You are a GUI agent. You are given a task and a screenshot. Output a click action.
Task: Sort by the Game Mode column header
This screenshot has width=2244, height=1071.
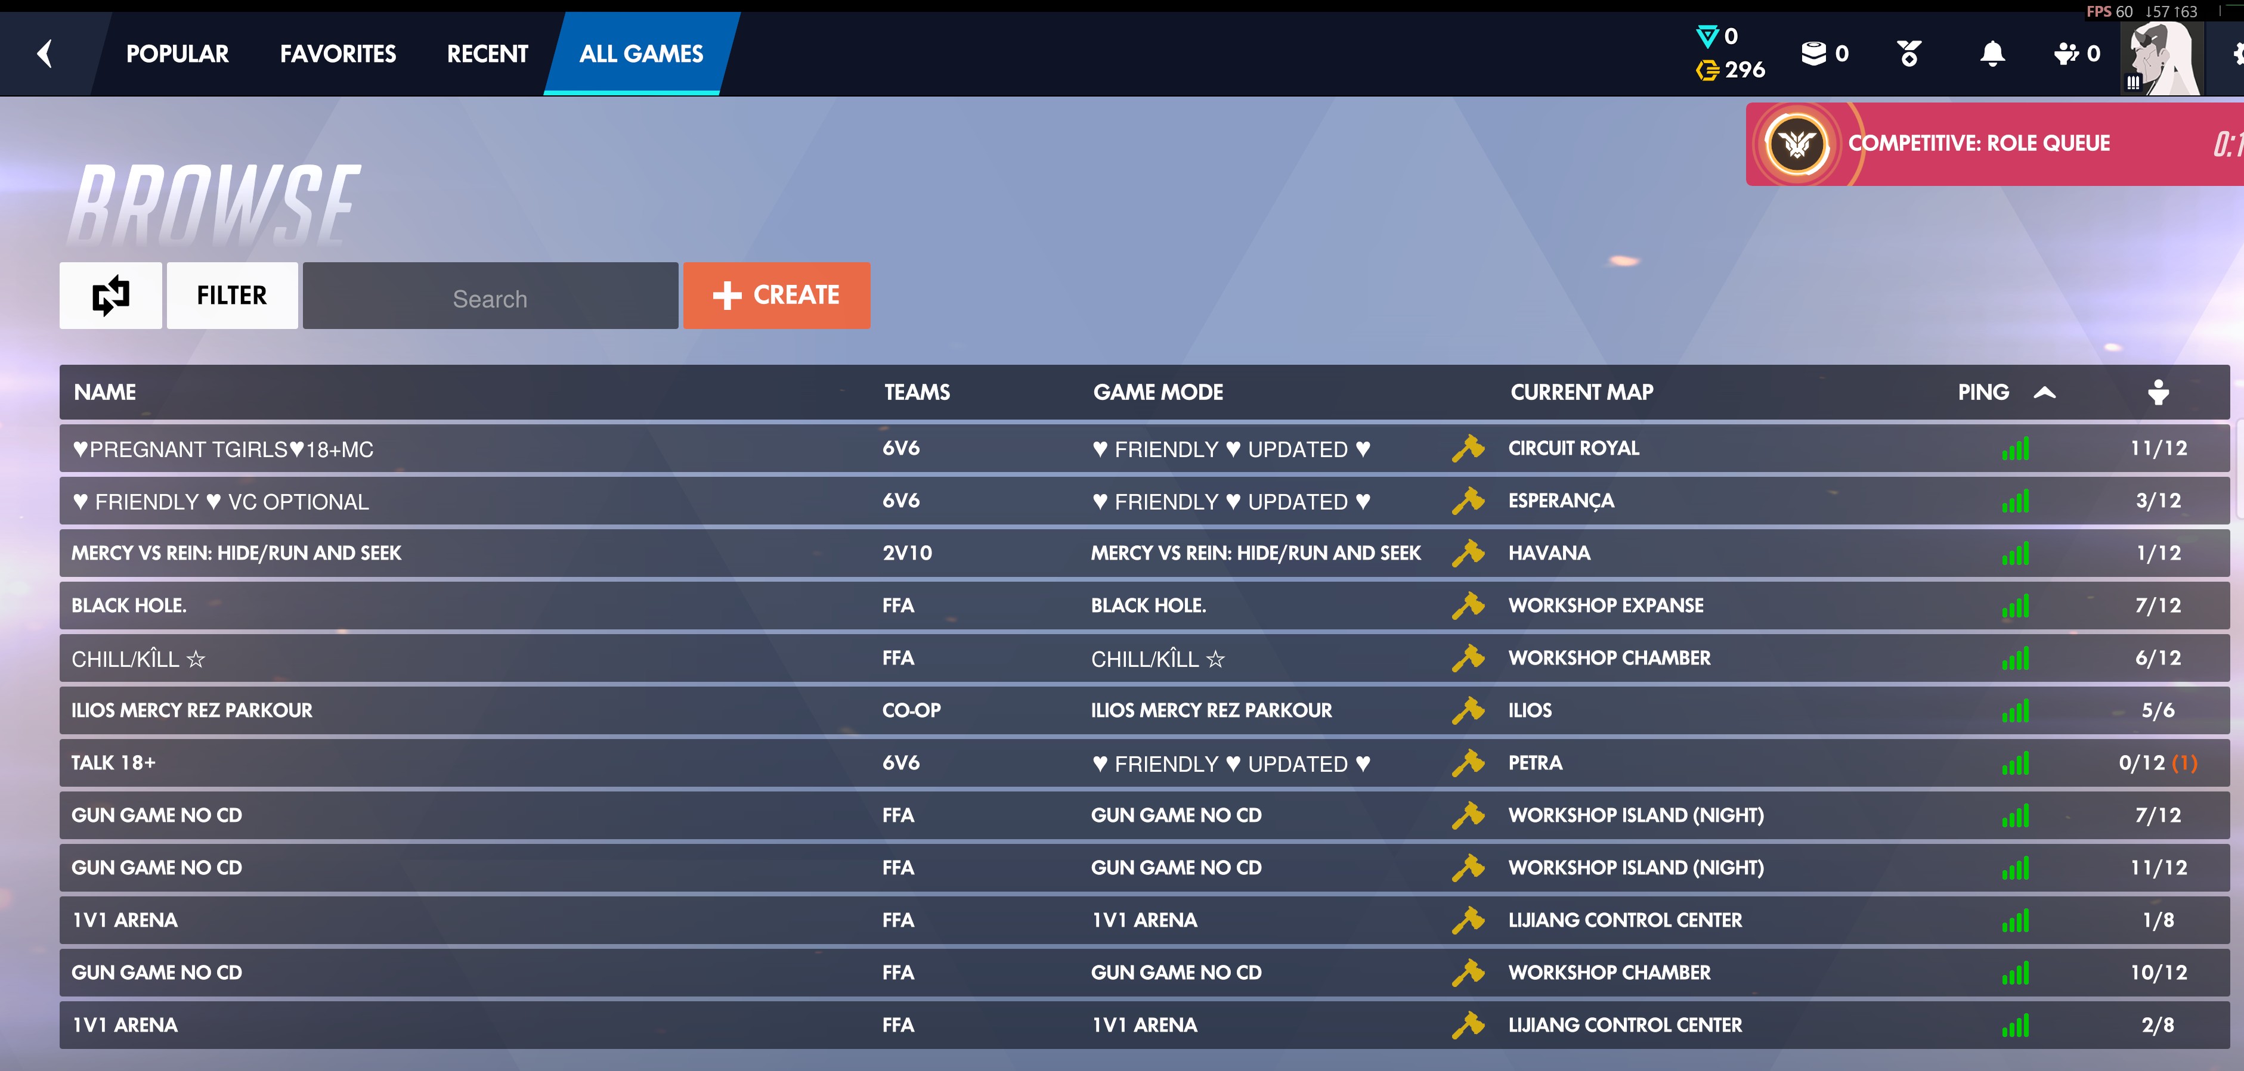pyautogui.click(x=1157, y=393)
